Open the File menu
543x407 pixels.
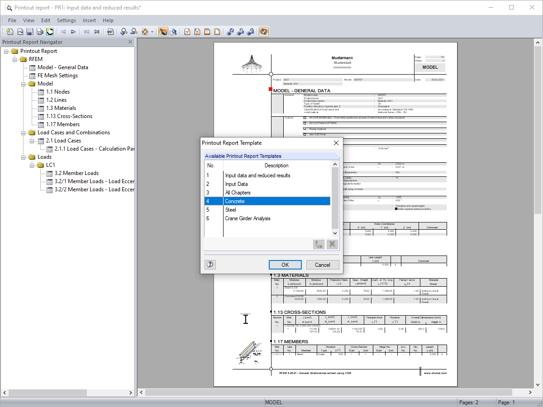pos(12,20)
